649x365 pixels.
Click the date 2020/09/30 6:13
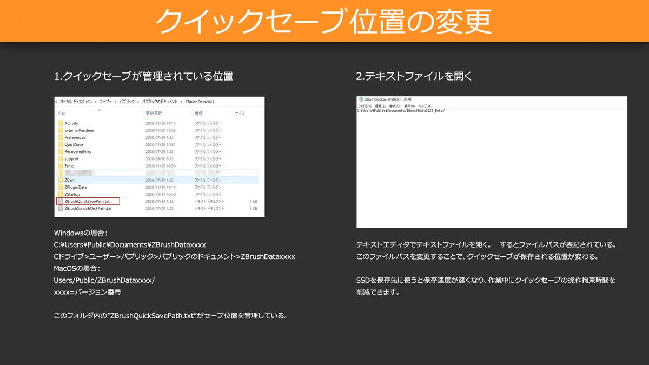[160, 159]
